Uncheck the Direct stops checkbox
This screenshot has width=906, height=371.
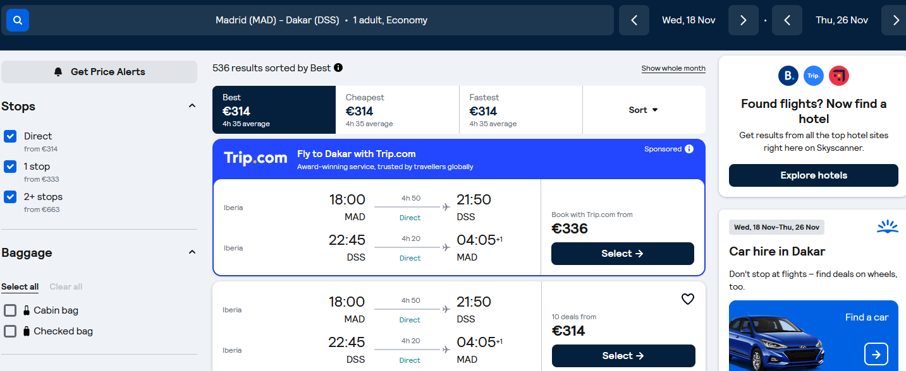(10, 136)
